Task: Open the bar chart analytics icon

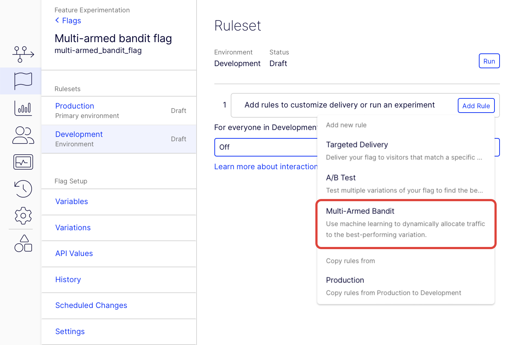Action: click(23, 108)
